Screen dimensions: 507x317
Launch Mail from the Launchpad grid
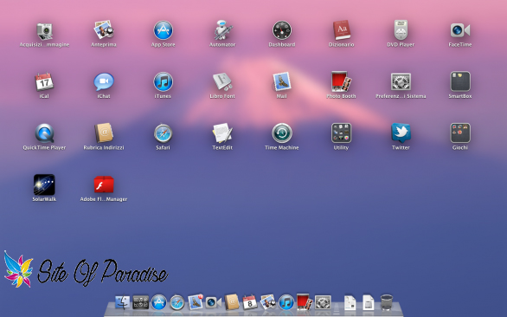282,81
